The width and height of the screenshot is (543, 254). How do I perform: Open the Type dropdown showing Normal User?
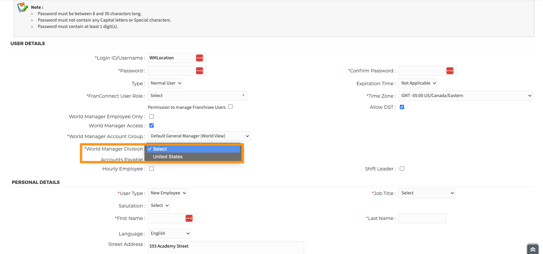click(165, 83)
